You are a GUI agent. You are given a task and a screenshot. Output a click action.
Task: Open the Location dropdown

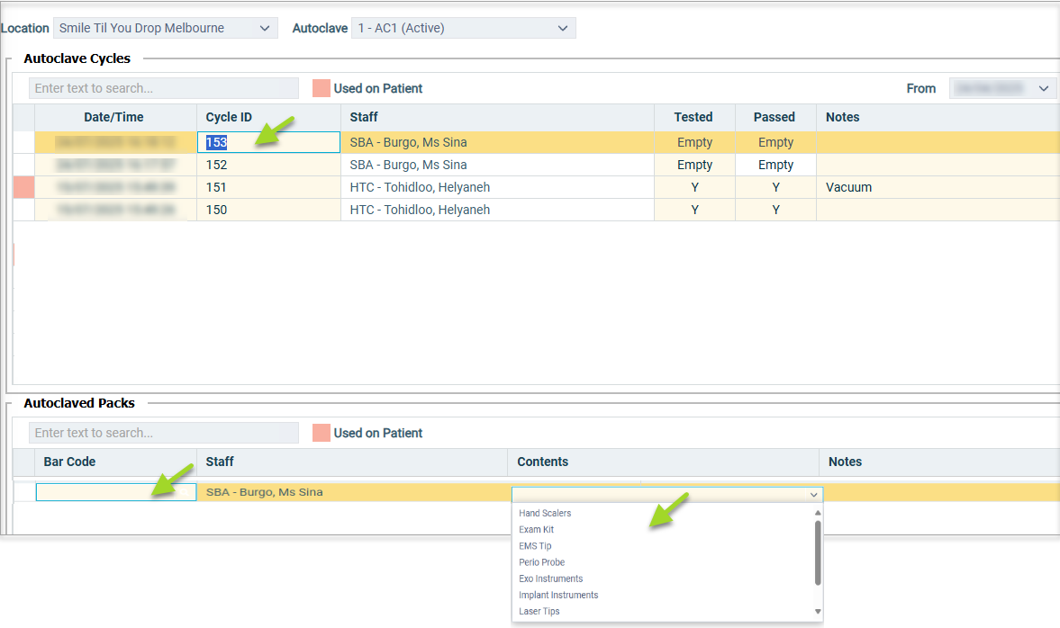(165, 29)
